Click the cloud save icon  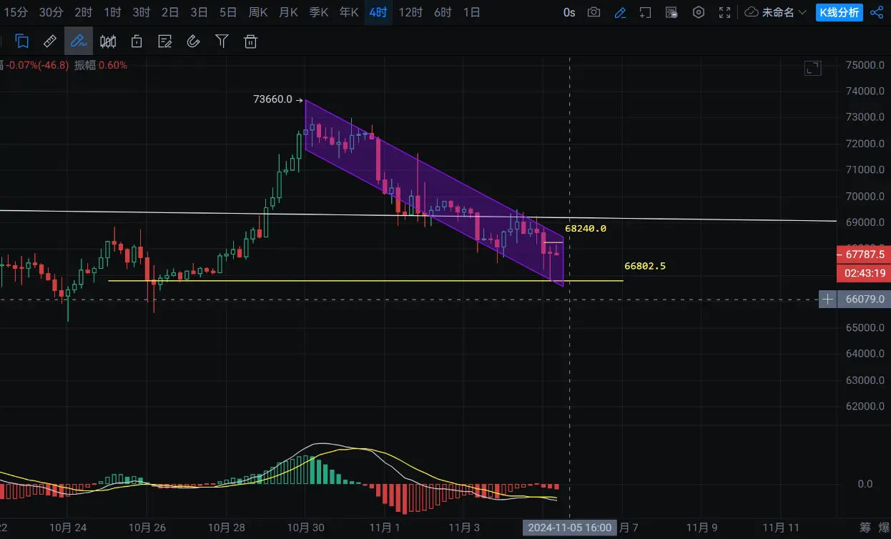pos(752,12)
